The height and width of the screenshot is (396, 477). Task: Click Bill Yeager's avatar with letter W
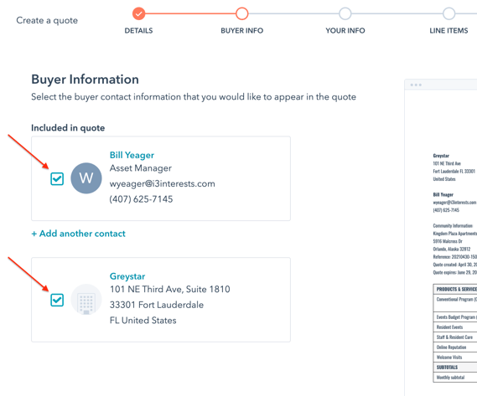coord(86,178)
